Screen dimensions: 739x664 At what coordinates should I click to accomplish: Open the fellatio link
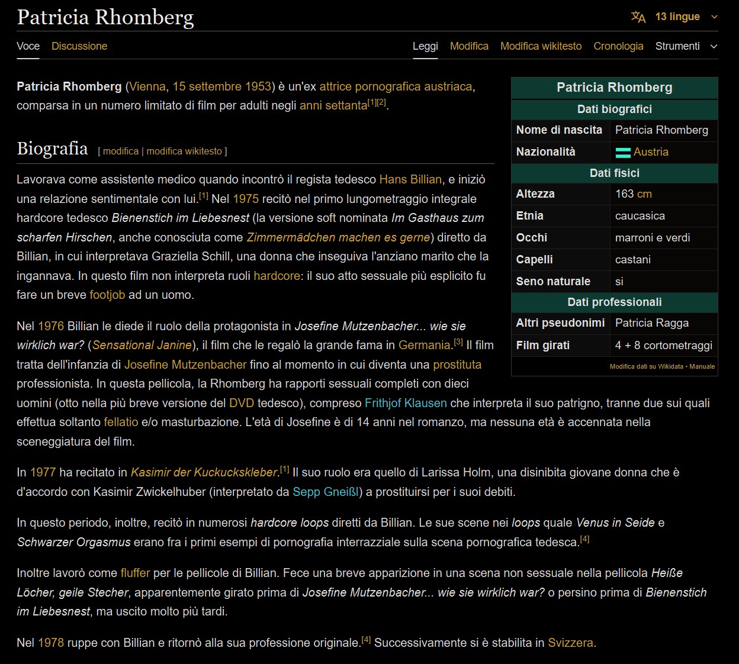pos(121,422)
